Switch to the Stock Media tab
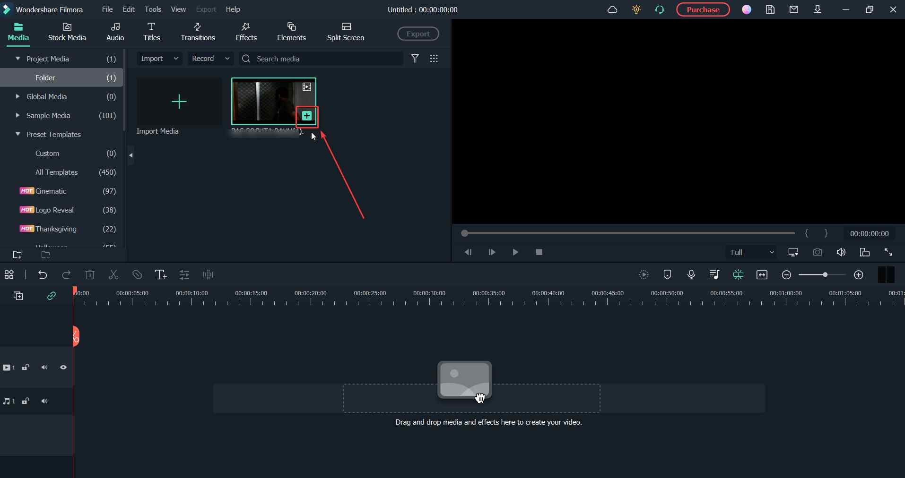Image resolution: width=905 pixels, height=478 pixels. pyautogui.click(x=67, y=32)
